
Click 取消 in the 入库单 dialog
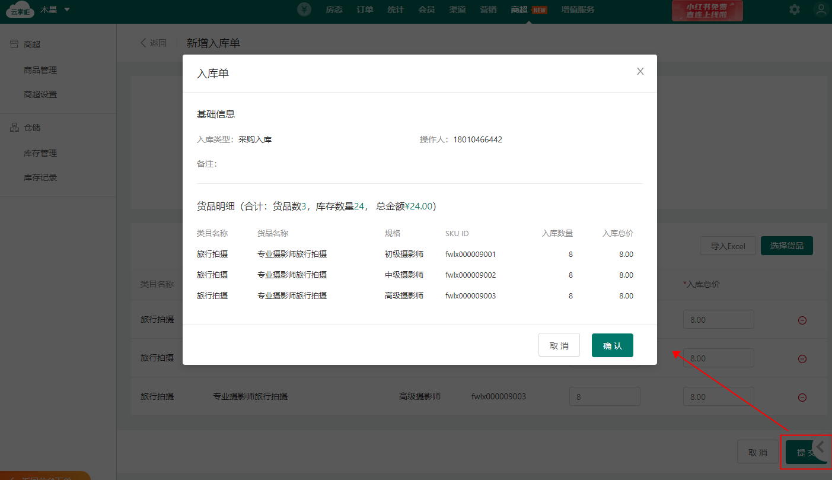(559, 345)
